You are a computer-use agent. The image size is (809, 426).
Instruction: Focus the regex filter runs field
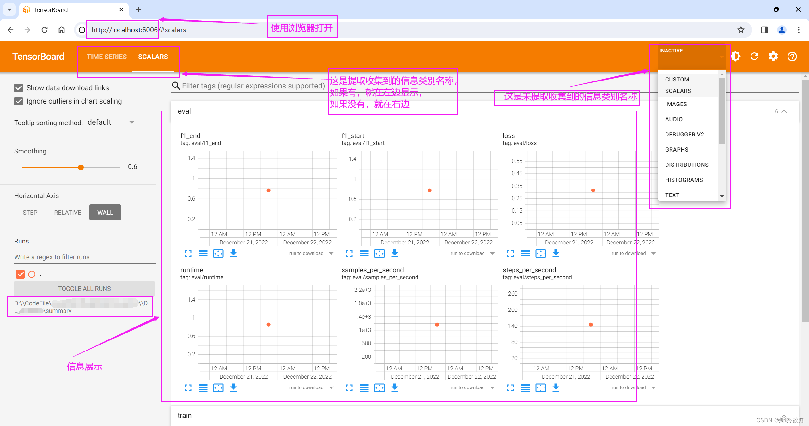[x=85, y=257]
